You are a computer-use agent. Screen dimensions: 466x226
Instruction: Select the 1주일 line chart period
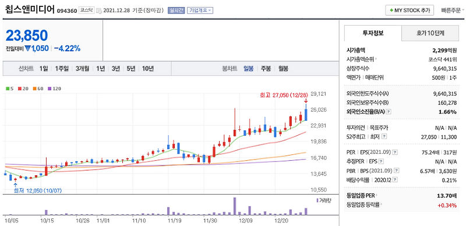[62, 69]
